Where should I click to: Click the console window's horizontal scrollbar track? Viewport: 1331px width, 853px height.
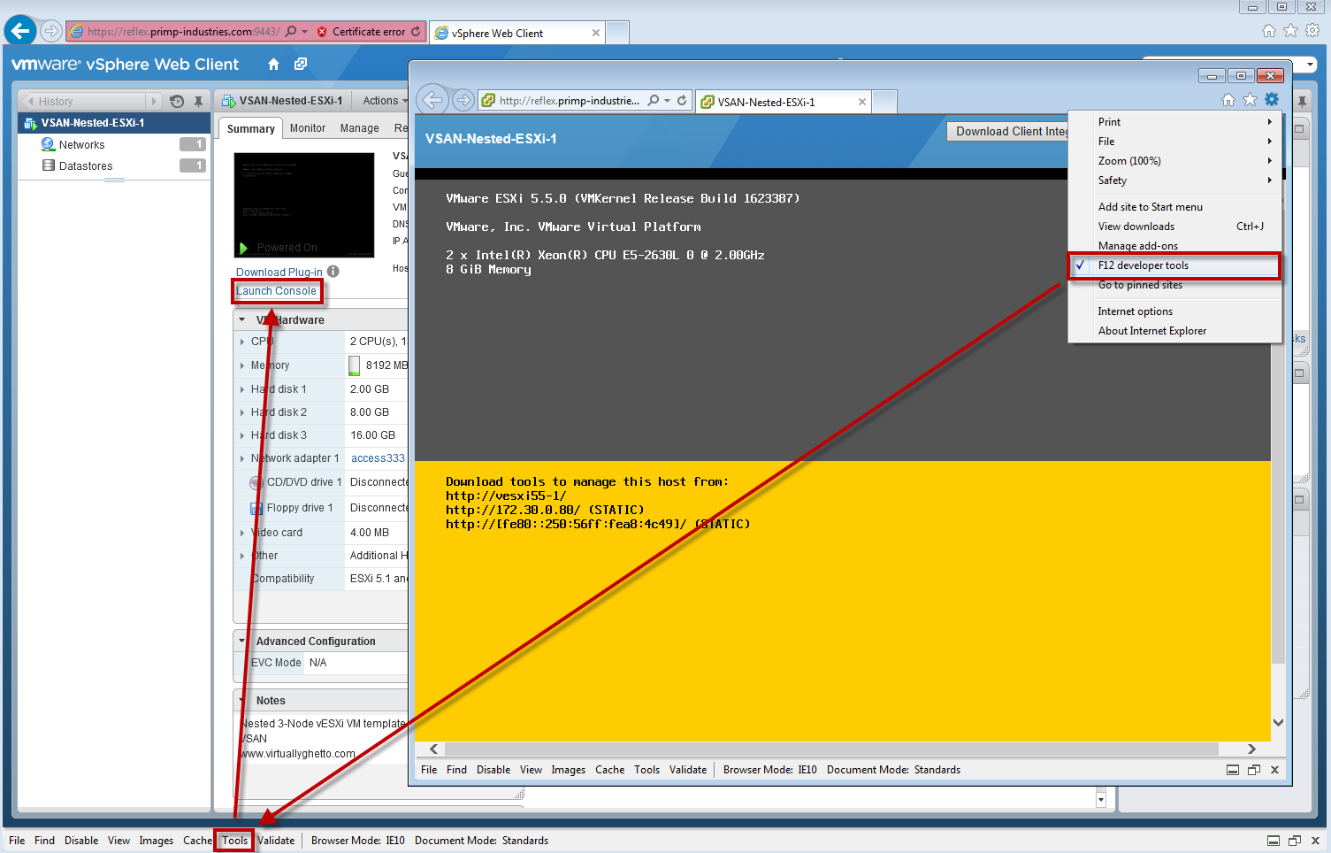(831, 749)
